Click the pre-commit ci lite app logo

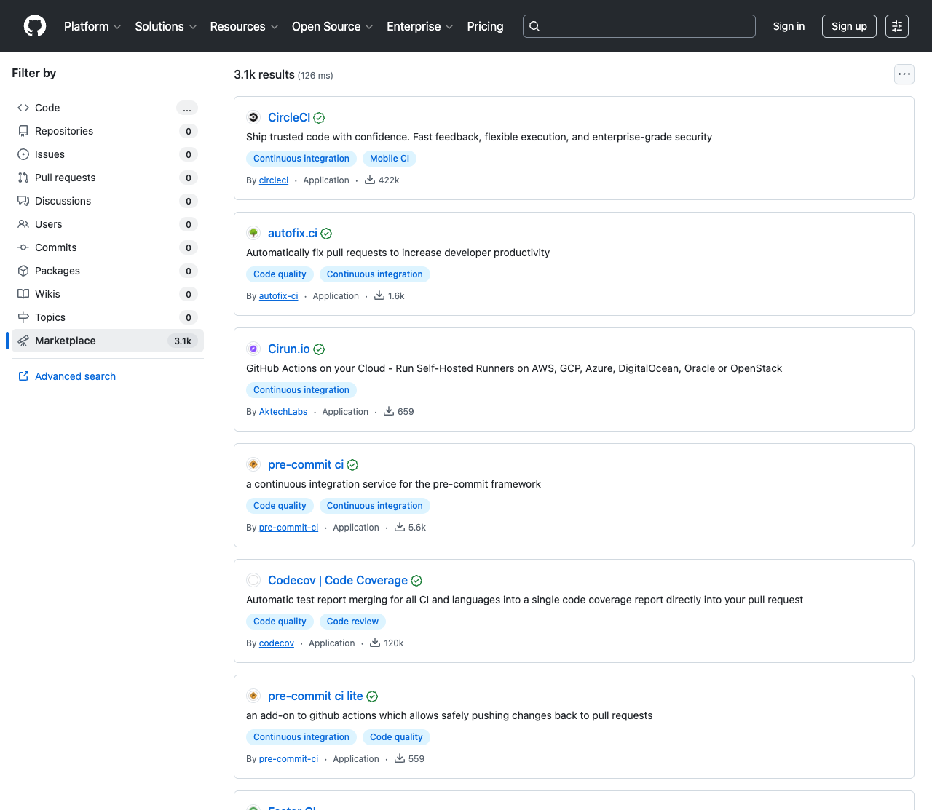253,696
